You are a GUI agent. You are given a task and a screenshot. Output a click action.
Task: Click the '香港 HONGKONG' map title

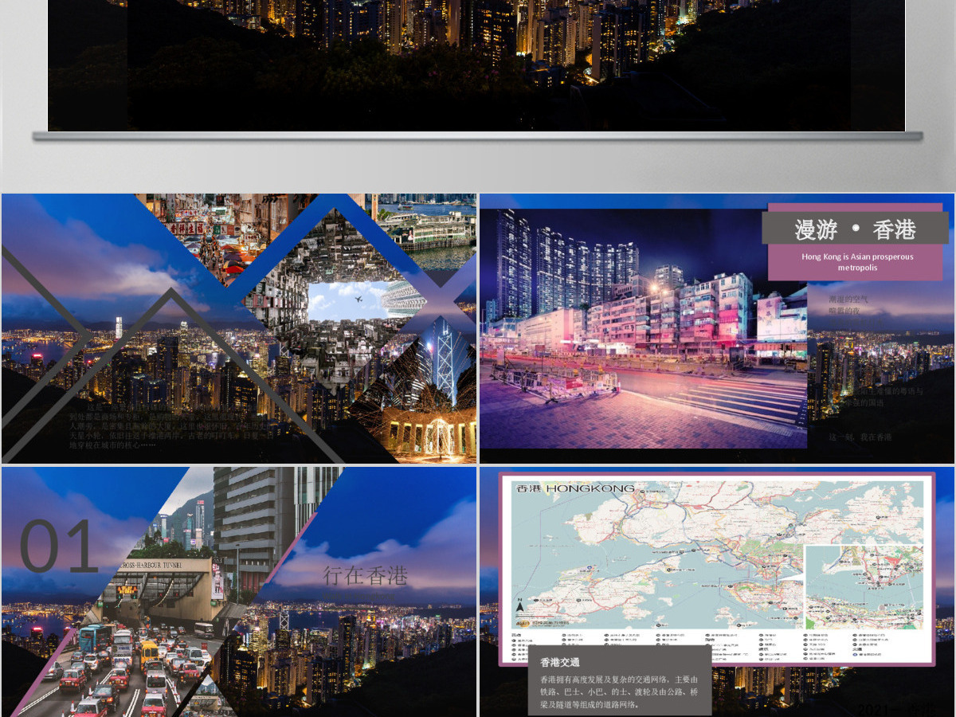[575, 488]
